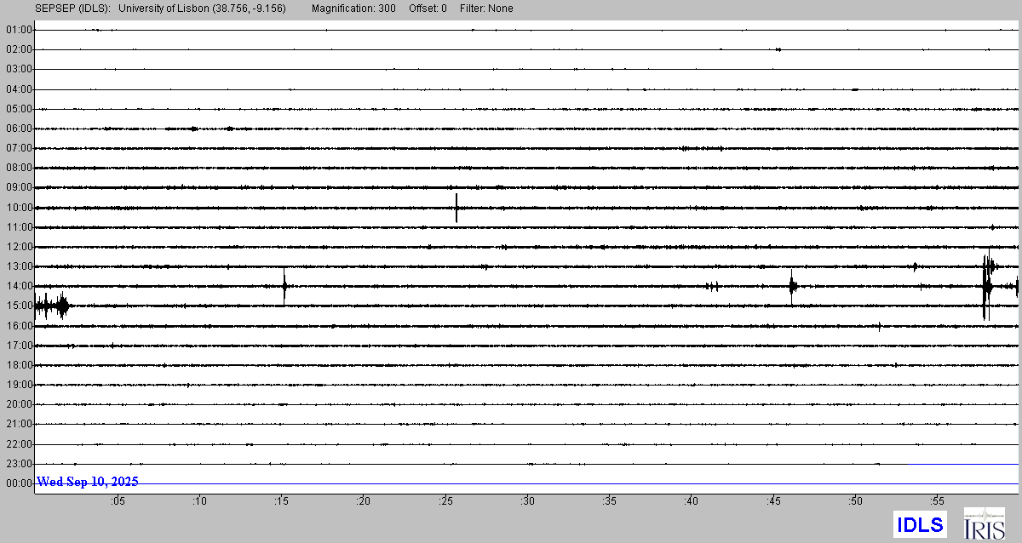This screenshot has height=543, width=1022.
Task: Click the large event near :58 on 14:00
Action: (x=987, y=286)
